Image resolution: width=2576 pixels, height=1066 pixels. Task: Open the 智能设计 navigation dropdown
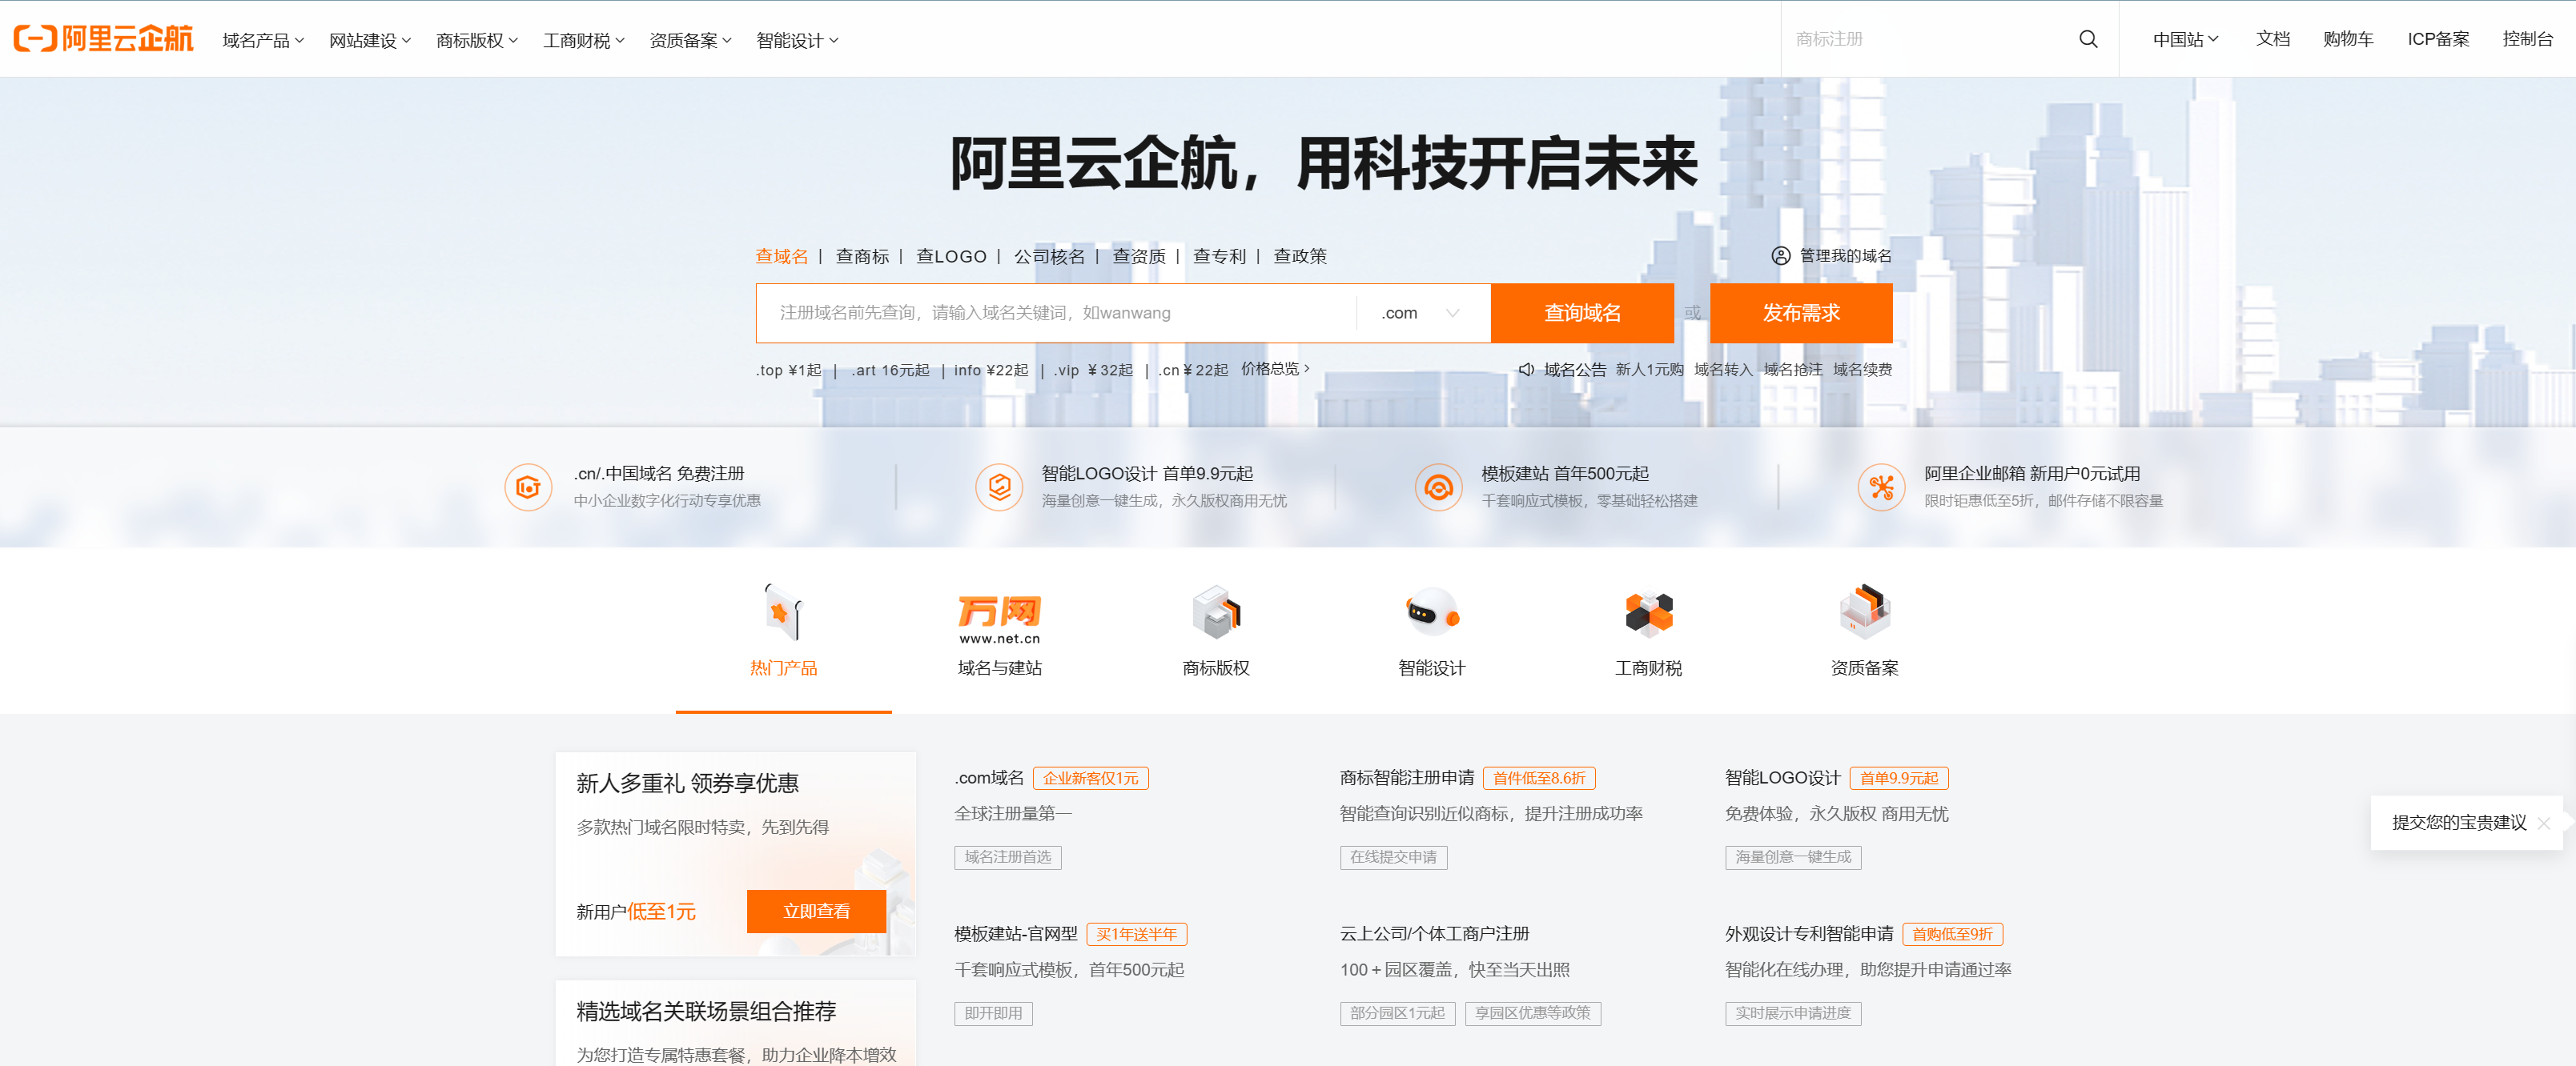click(796, 40)
